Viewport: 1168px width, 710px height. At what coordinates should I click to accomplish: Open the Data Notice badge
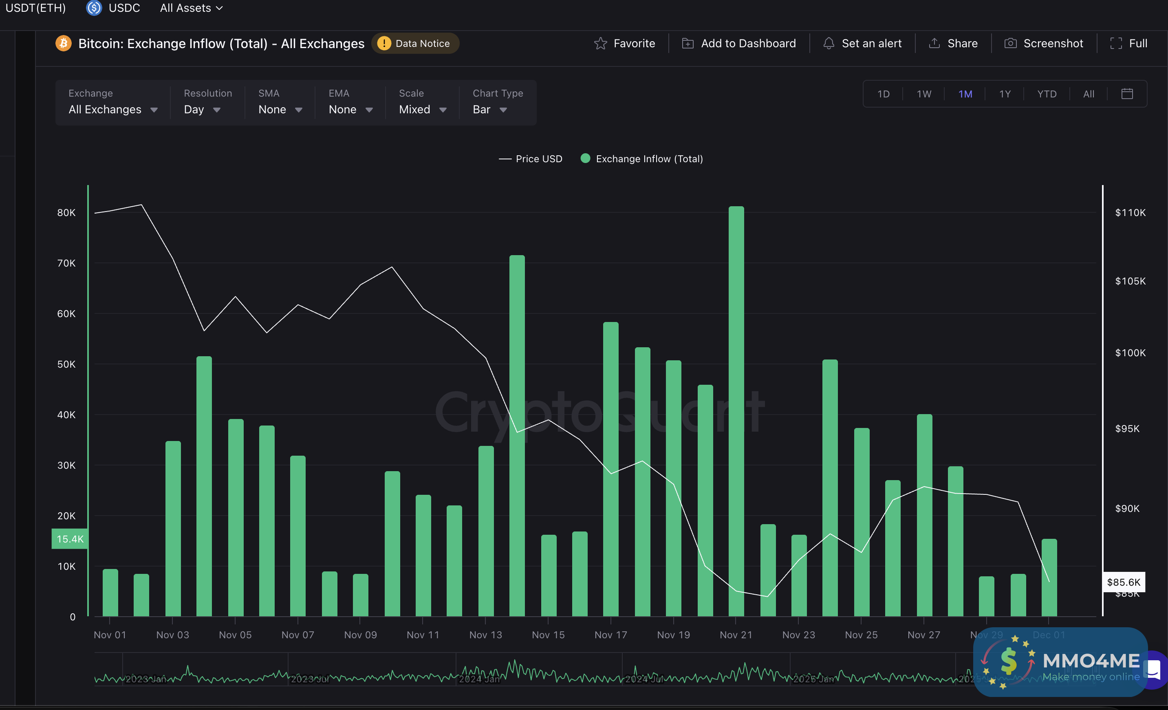tap(415, 44)
